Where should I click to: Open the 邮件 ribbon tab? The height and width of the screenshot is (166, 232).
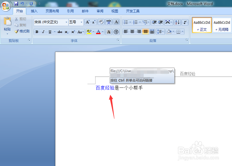pyautogui.click(x=85, y=11)
